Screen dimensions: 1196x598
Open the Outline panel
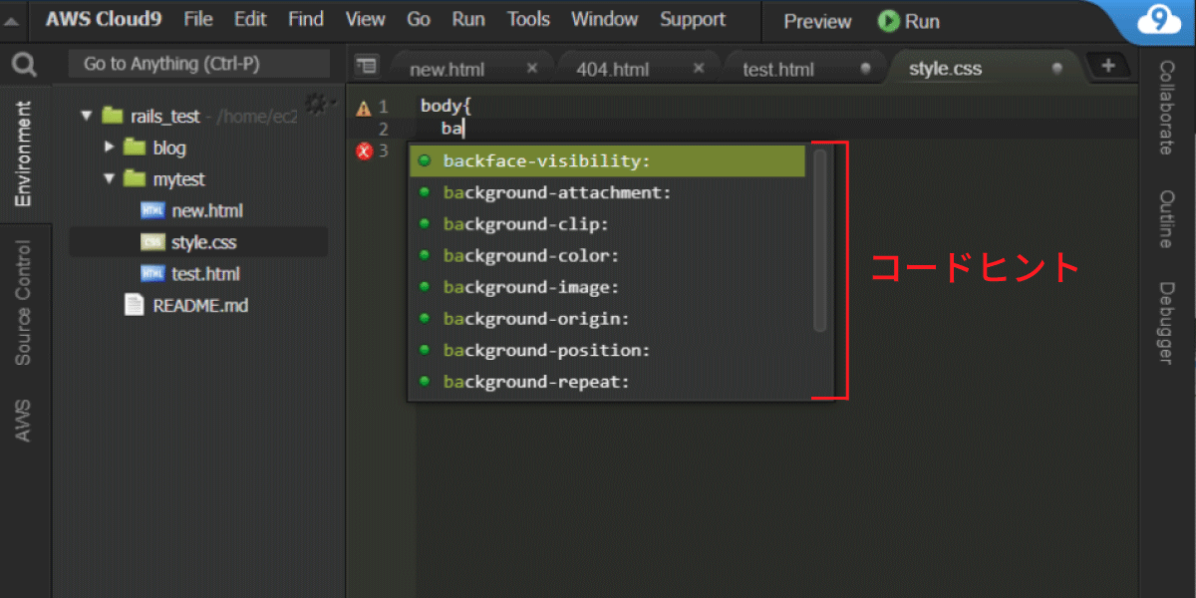coord(1166,219)
